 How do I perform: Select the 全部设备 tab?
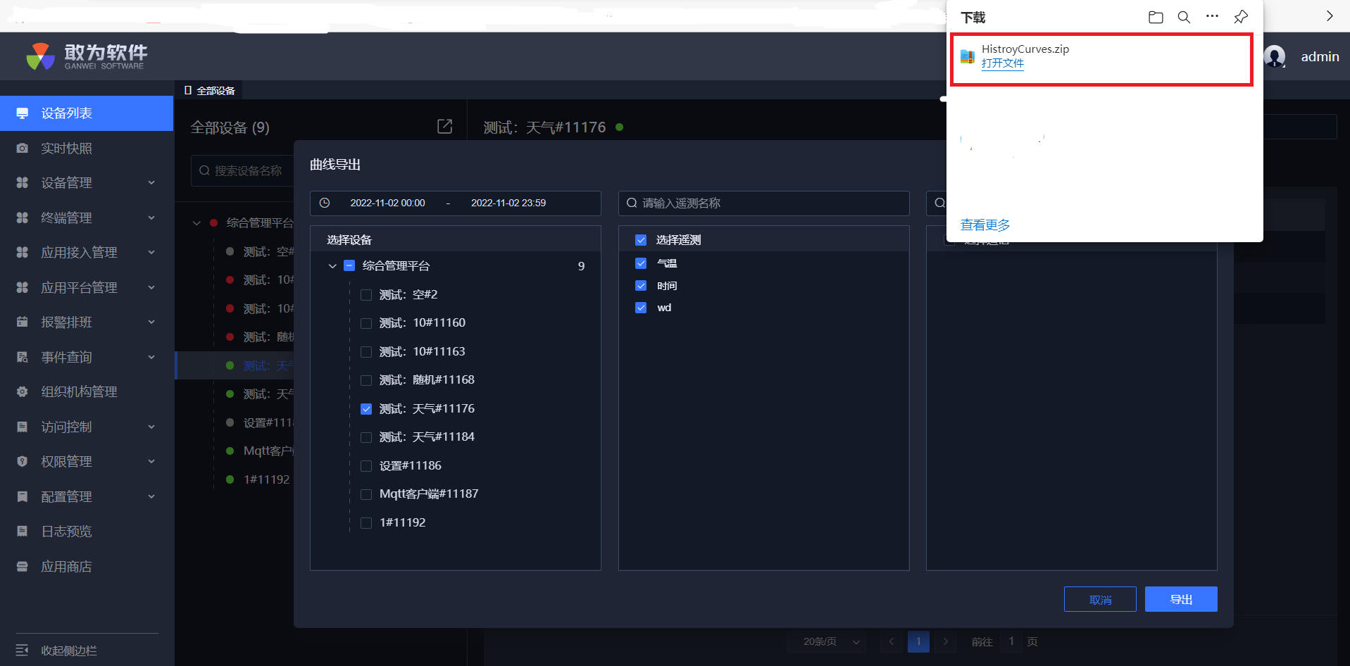209,91
